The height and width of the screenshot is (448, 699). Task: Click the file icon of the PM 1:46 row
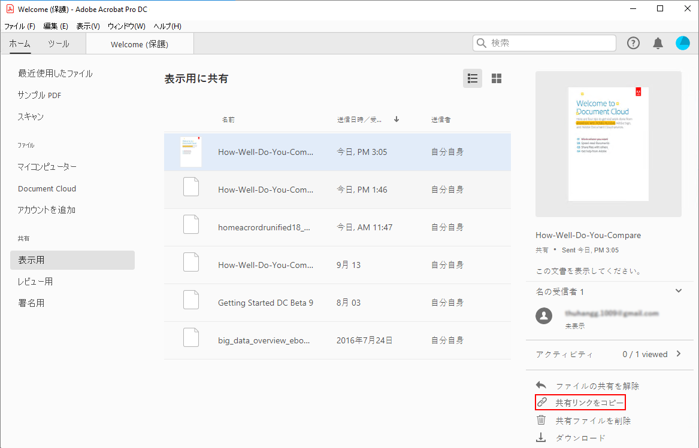click(x=191, y=187)
